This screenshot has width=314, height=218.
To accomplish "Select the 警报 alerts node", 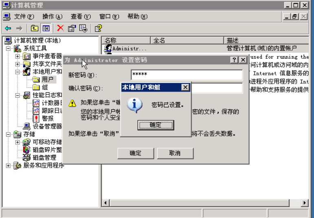I will click(x=48, y=118).
